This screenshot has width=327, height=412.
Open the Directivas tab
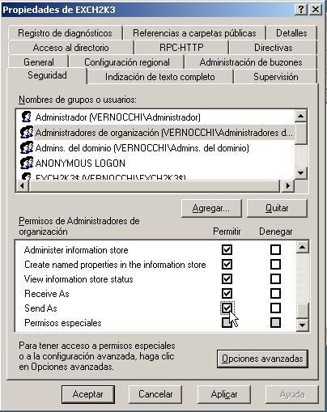[x=273, y=48]
